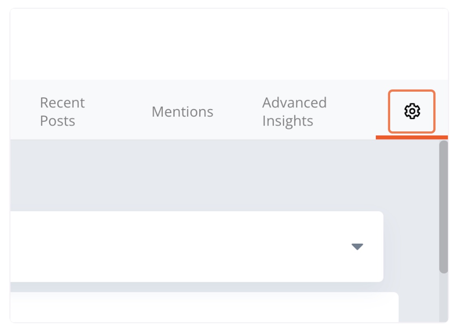The image size is (456, 331).
Task: Expand the dropdown using the triangle arrow
Action: (x=357, y=247)
